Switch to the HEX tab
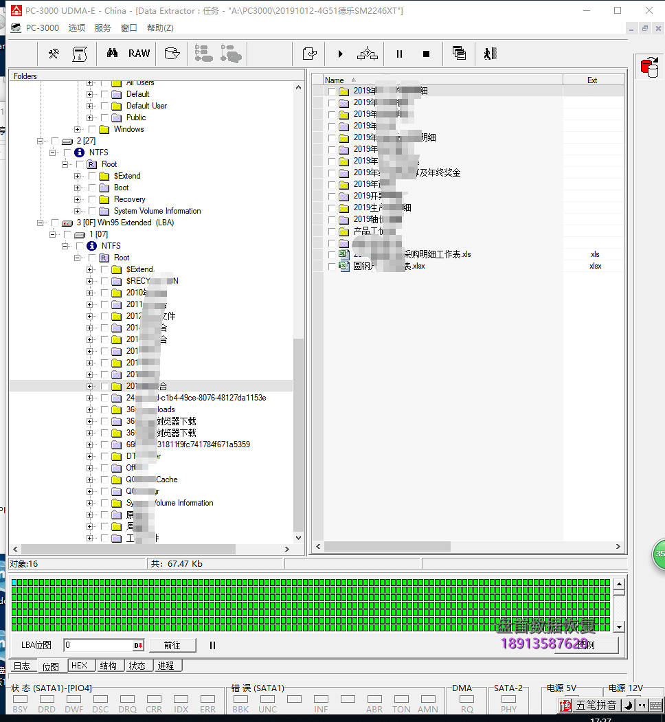Viewport: 665px width, 722px height. pos(79,666)
